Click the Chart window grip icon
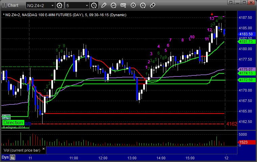This screenshot has width=257, height=162. [x=4, y=5]
